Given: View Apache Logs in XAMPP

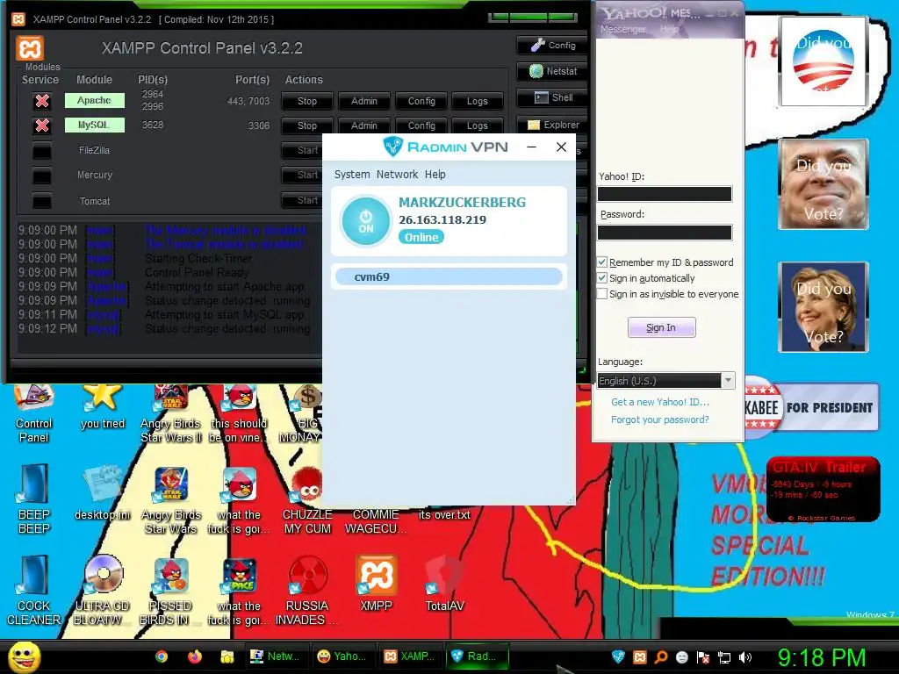Looking at the screenshot, I should pos(477,101).
